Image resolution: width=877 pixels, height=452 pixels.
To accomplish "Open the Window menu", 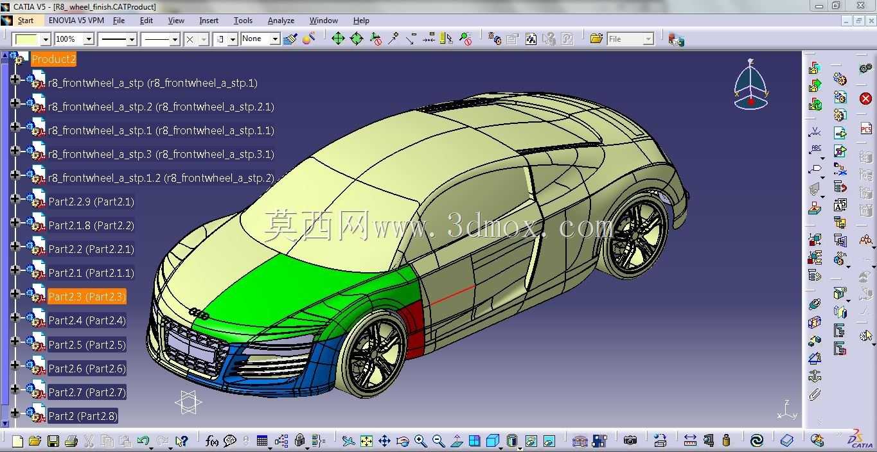I will [324, 21].
